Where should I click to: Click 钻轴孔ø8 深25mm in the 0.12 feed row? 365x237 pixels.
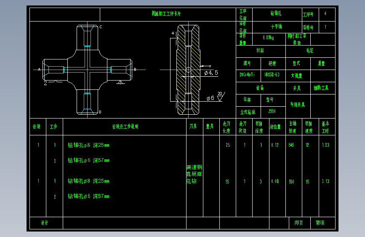[x=88, y=145]
